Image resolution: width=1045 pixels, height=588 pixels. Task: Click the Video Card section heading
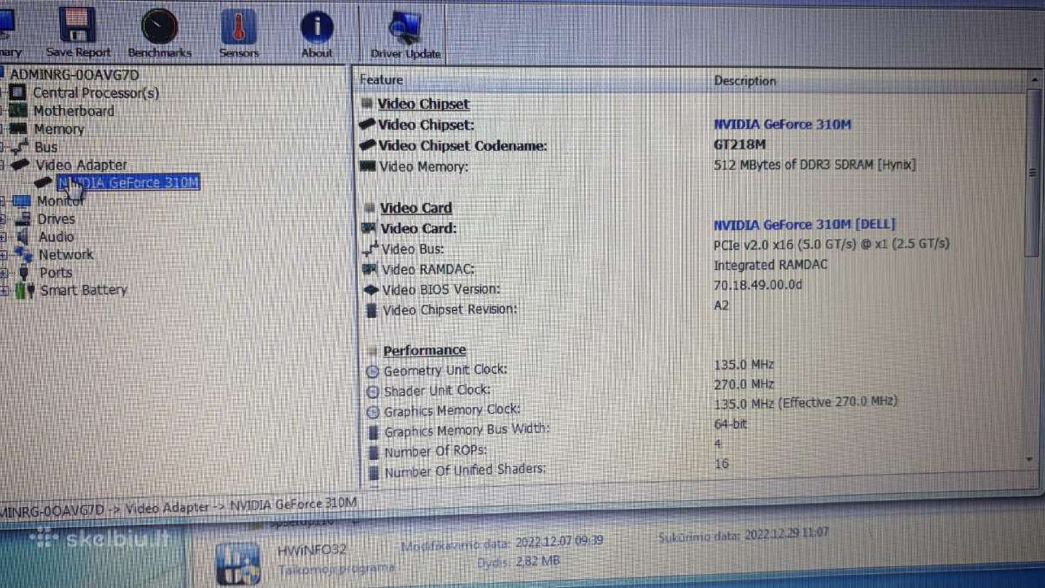(416, 207)
